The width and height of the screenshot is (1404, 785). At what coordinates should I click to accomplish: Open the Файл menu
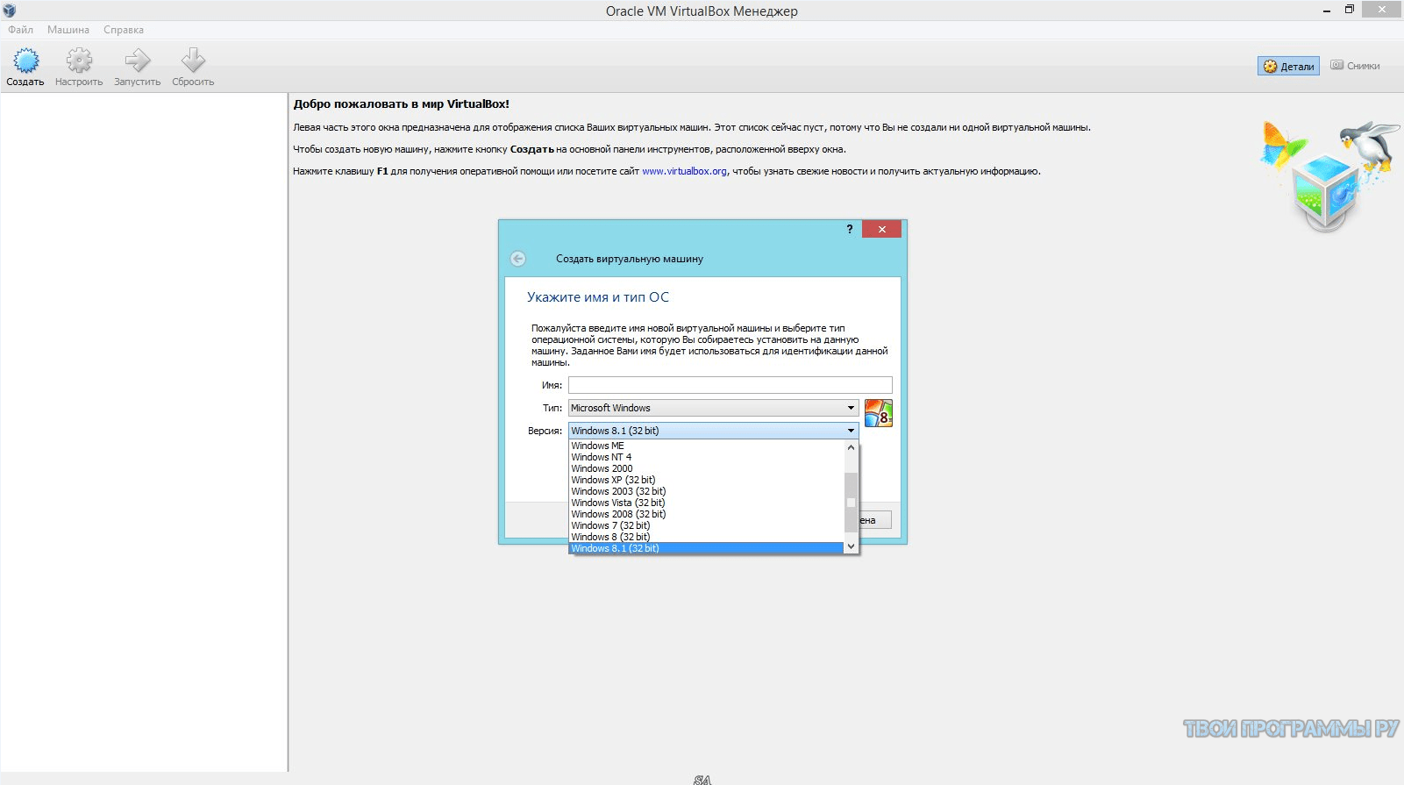[21, 30]
